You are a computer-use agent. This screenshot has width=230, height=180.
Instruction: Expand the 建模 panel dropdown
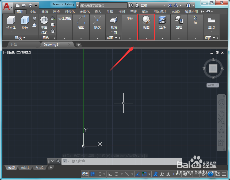pyautogui.click(x=20, y=38)
